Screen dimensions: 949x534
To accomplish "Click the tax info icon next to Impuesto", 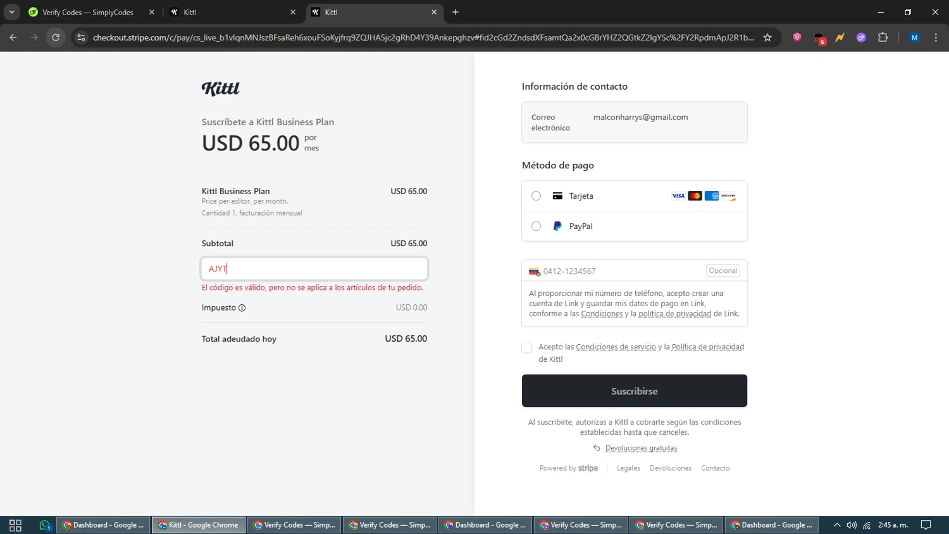I will point(242,308).
